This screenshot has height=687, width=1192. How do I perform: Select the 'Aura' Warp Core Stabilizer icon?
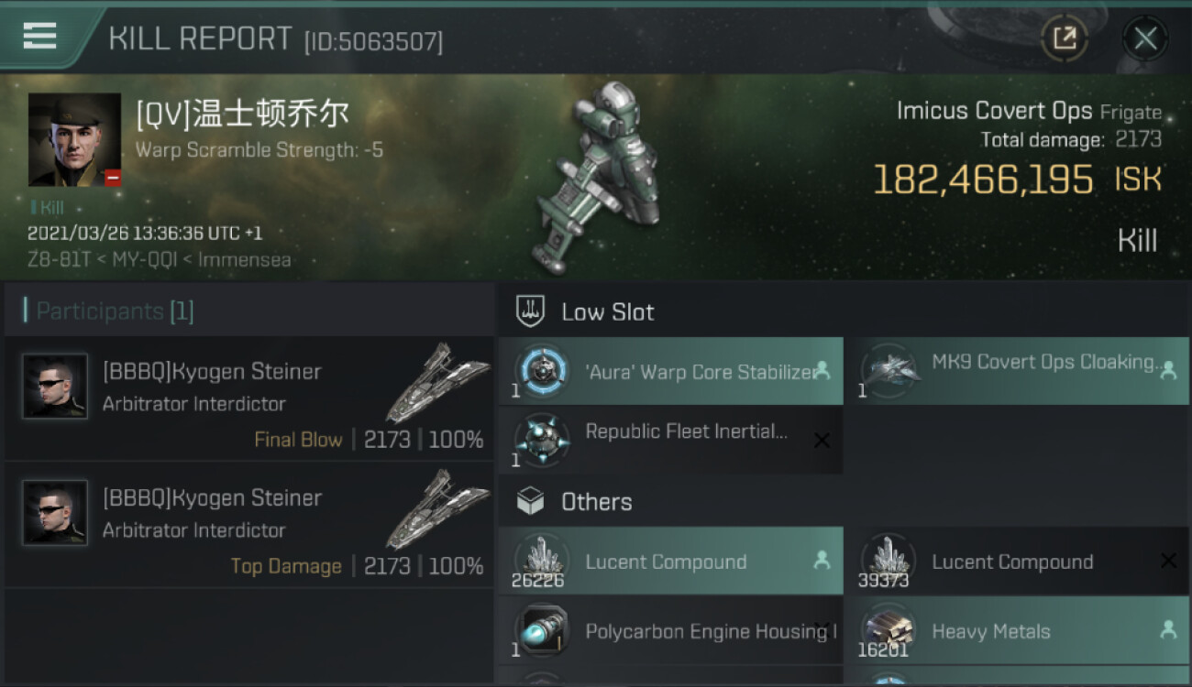[542, 371]
